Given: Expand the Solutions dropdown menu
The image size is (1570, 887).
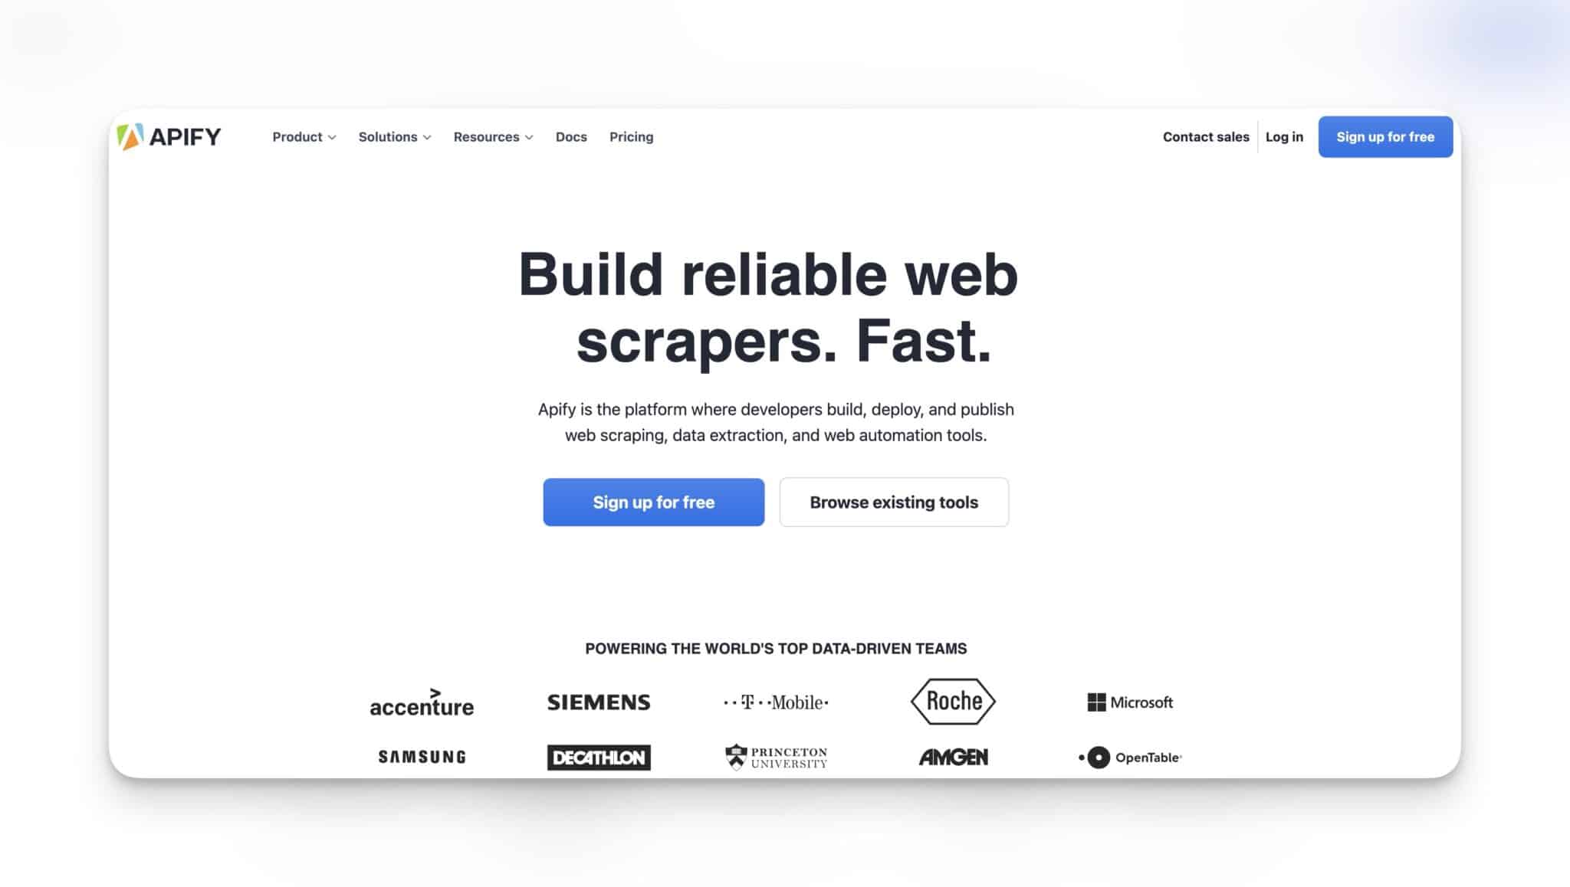Looking at the screenshot, I should point(393,137).
